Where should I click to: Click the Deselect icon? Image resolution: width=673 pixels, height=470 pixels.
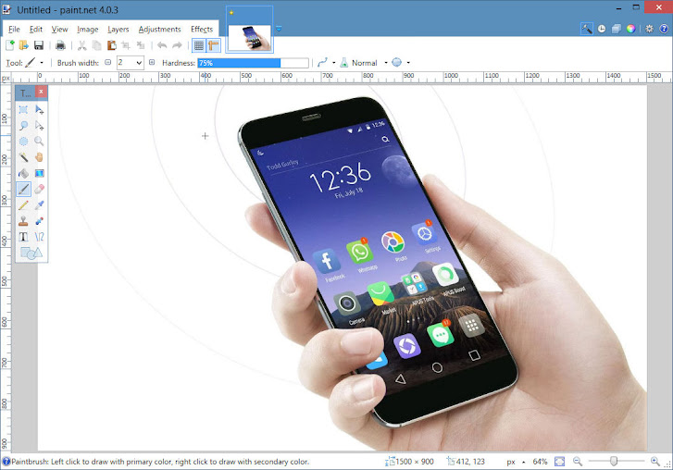pyautogui.click(x=141, y=45)
